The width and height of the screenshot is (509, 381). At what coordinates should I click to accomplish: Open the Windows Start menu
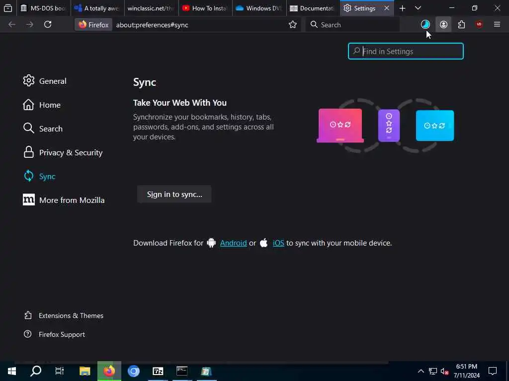pyautogui.click(x=12, y=371)
